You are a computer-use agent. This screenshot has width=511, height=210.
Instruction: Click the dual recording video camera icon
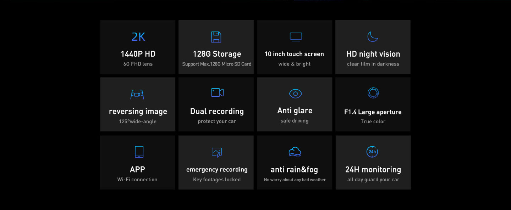(x=217, y=92)
